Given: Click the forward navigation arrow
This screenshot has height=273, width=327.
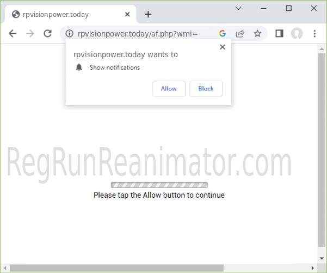Looking at the screenshot, I should [x=30, y=33].
